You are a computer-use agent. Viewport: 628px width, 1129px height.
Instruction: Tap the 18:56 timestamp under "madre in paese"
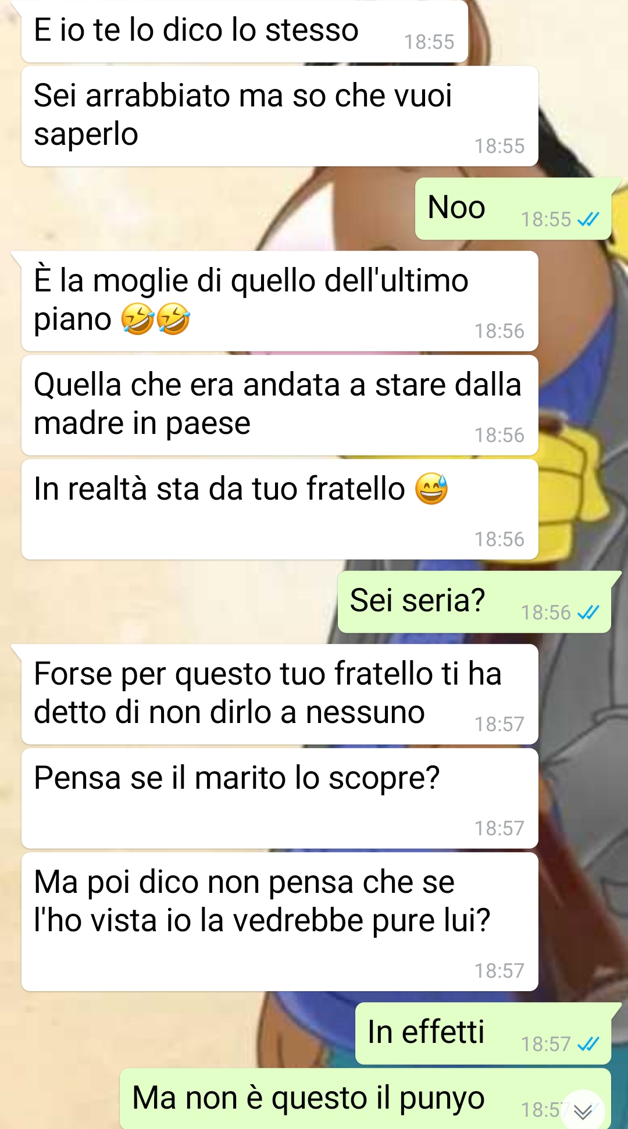tap(499, 435)
